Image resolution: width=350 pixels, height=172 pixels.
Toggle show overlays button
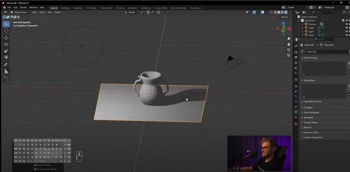click(x=262, y=12)
